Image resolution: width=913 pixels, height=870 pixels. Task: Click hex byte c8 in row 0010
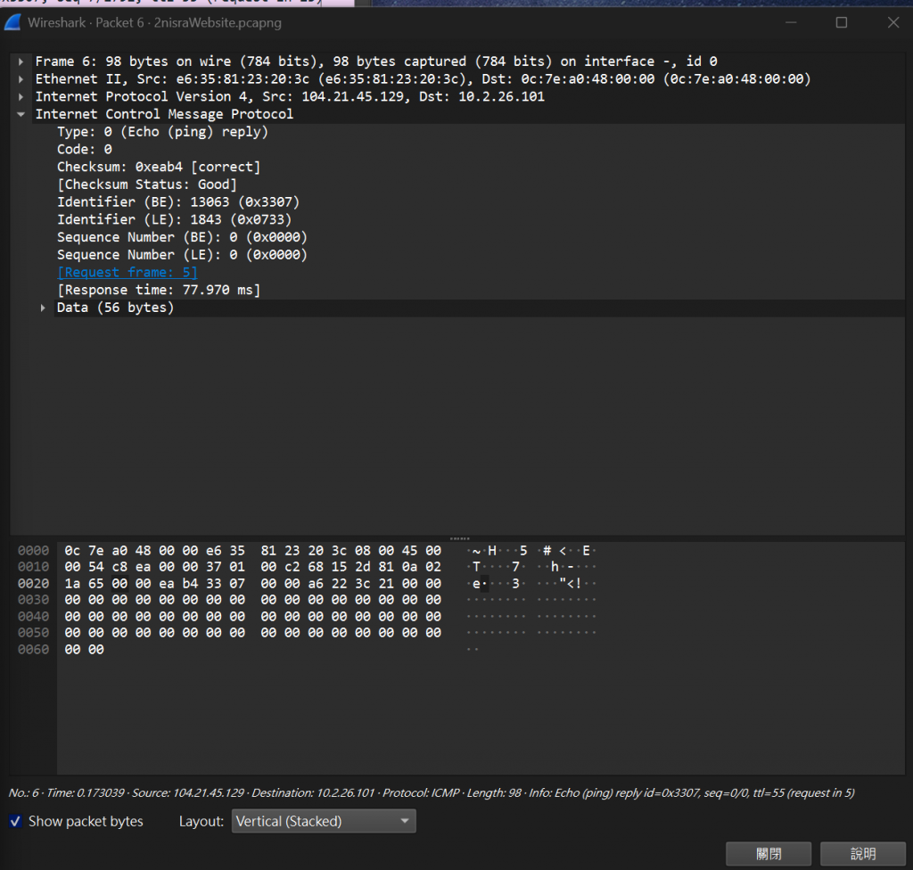click(x=119, y=567)
